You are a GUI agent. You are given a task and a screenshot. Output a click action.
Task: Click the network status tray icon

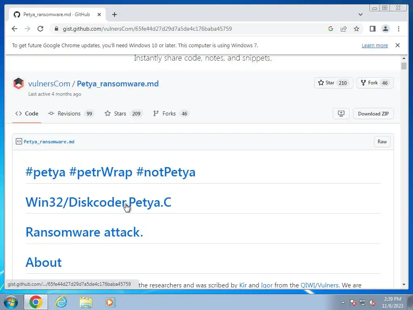click(363, 302)
